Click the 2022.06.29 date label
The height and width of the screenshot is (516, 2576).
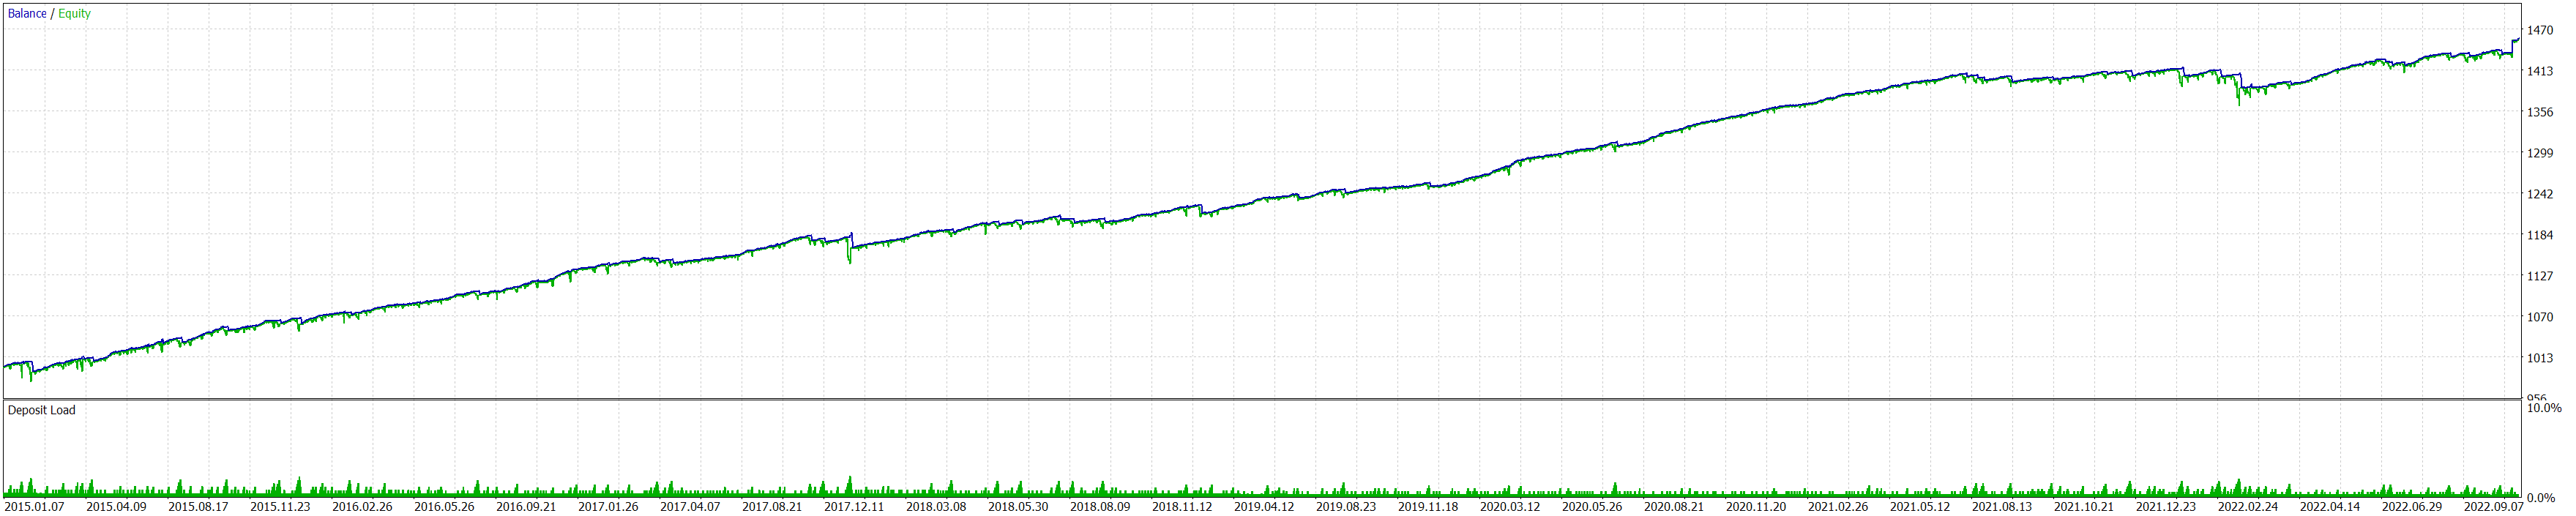click(2412, 507)
